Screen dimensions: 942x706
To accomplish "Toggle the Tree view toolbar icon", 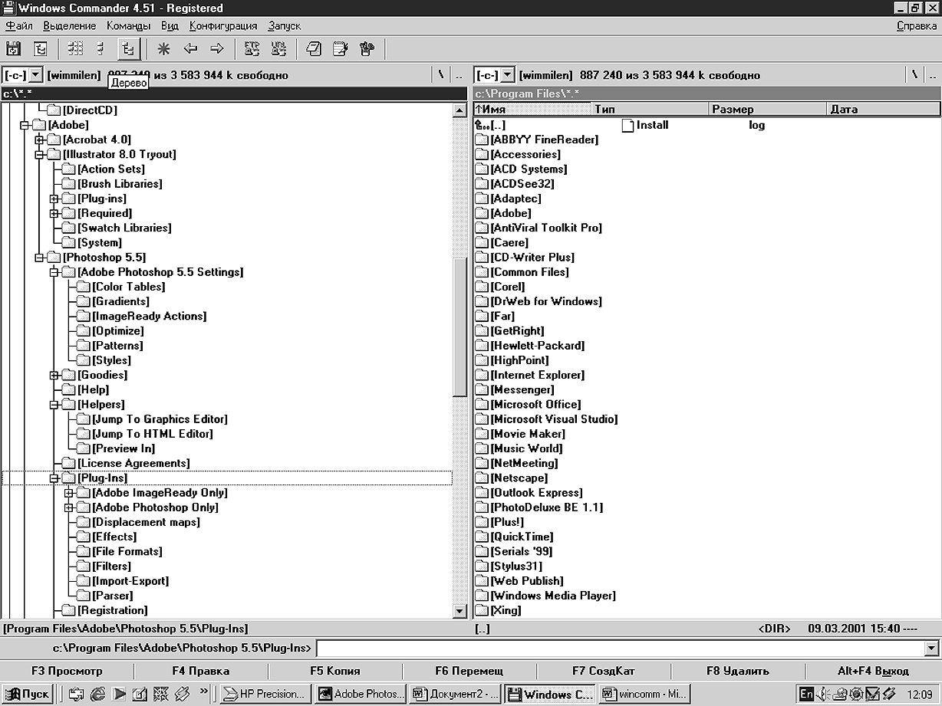I will (128, 49).
